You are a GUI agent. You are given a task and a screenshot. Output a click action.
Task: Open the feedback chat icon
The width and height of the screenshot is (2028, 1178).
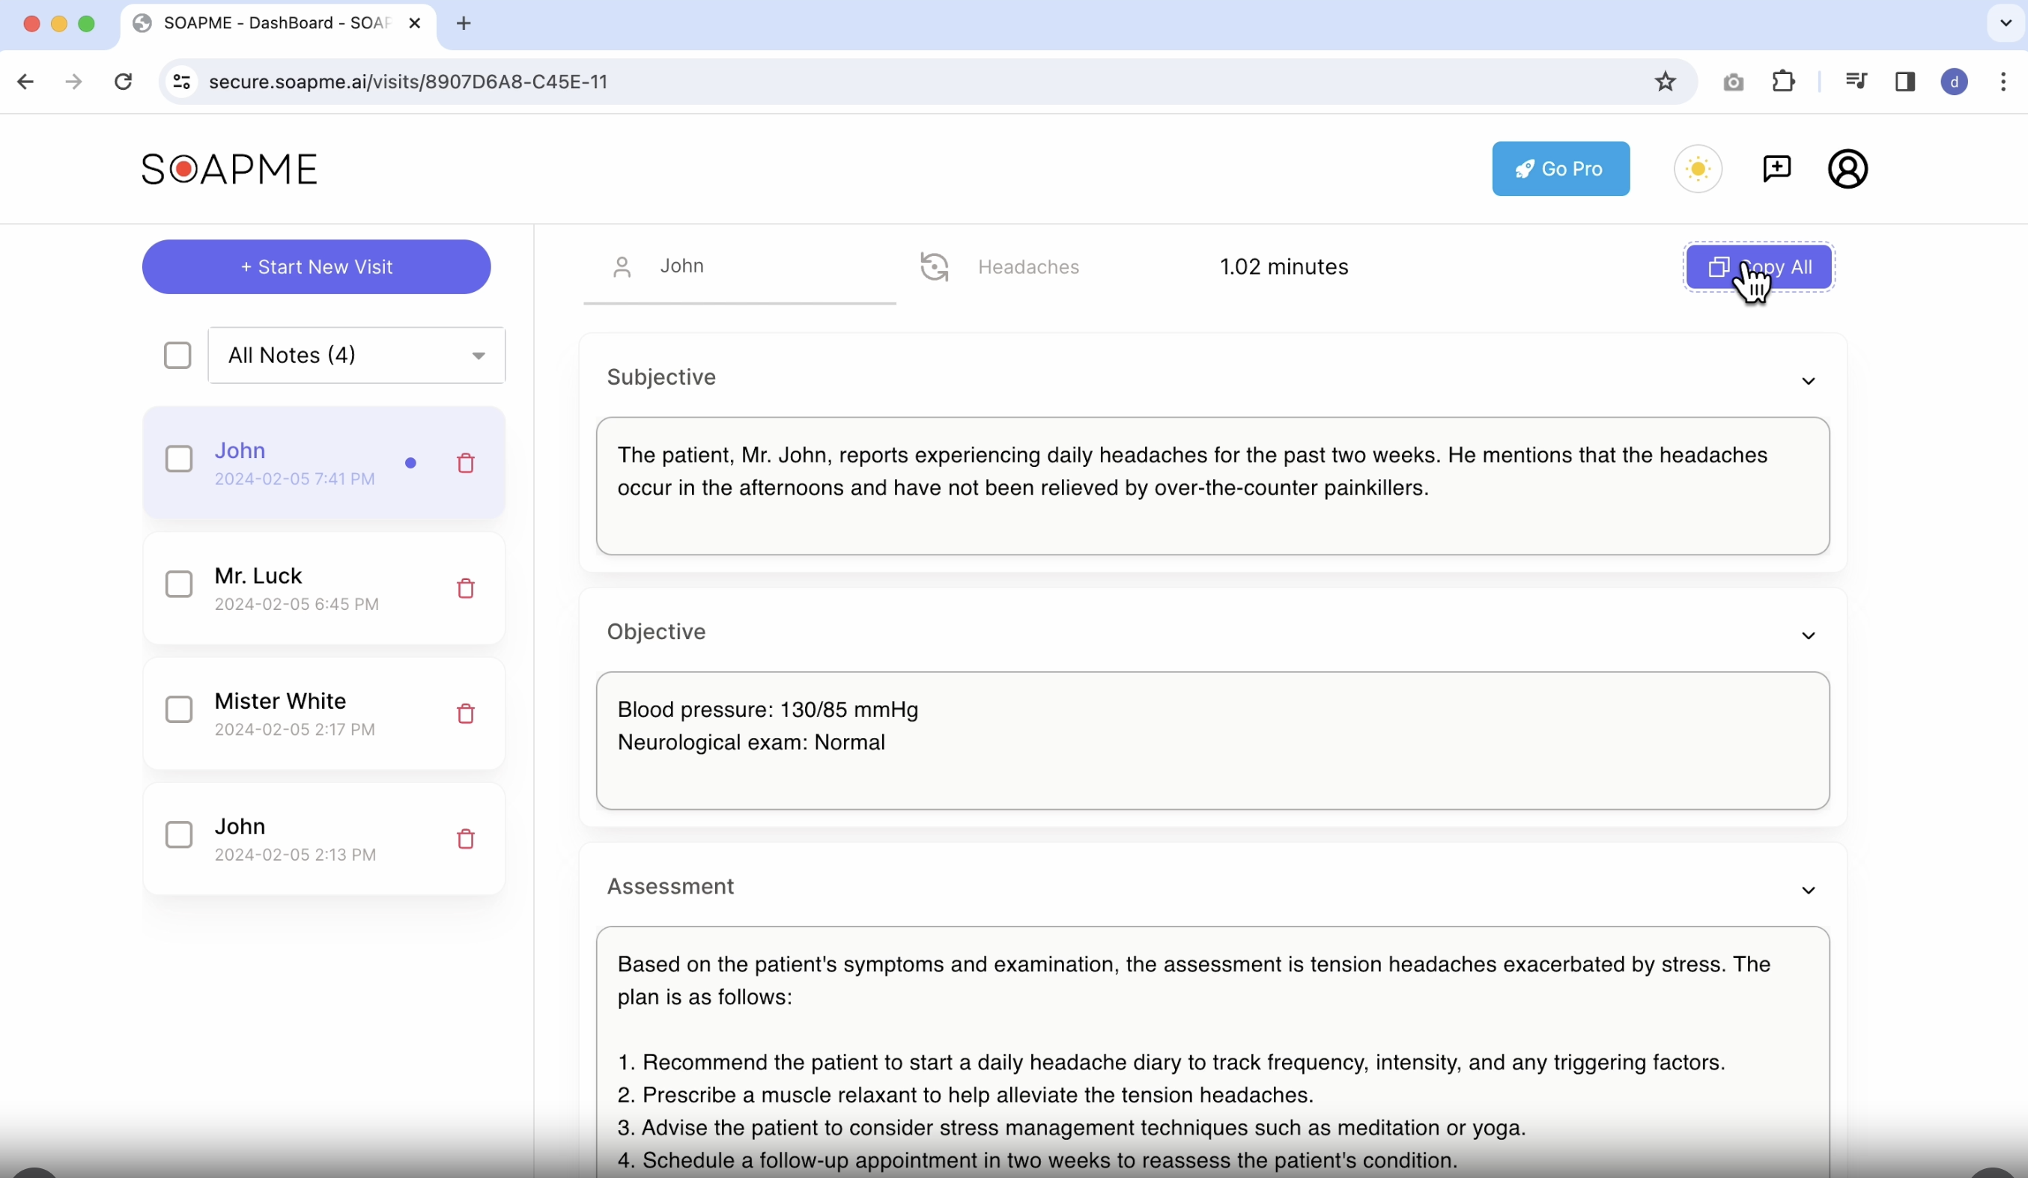pos(1777,169)
